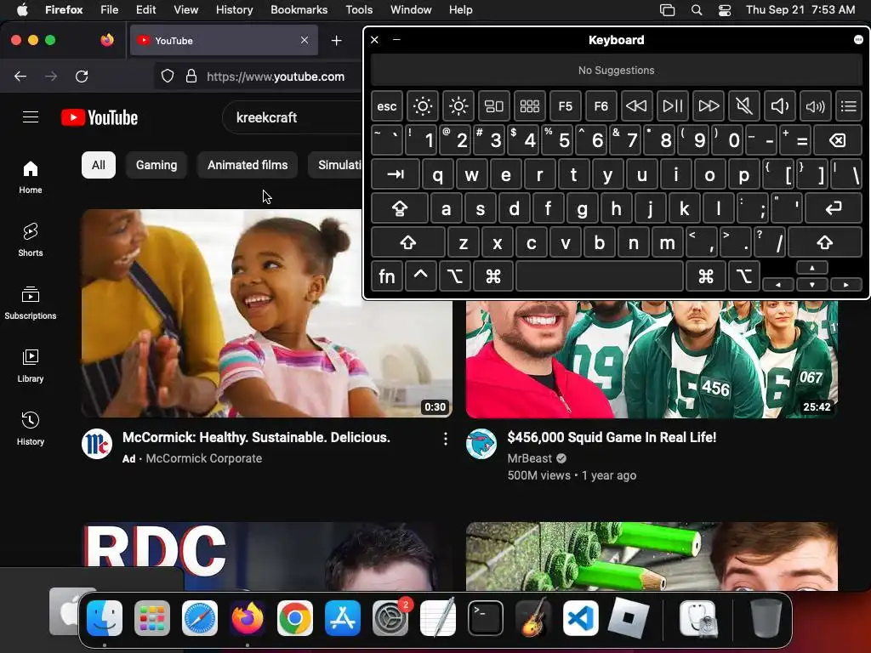The image size is (871, 653).
Task: Toggle the left option key
Action: click(x=455, y=276)
